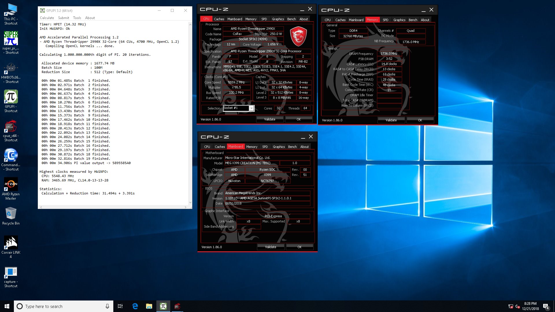
Task: Open the Socket #1 selection dropdown
Action: point(238,108)
